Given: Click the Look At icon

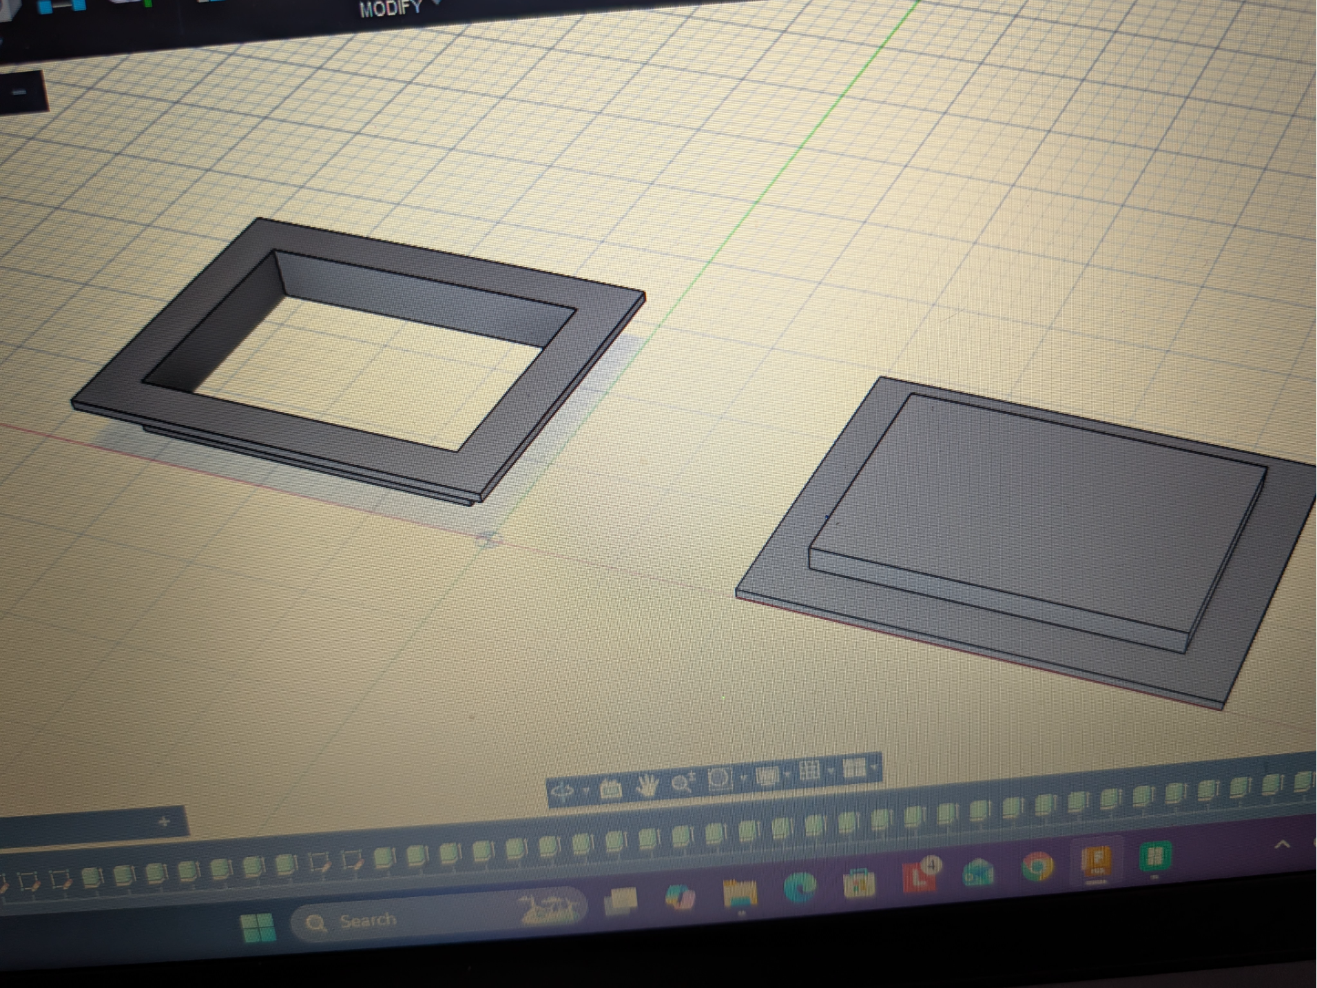Looking at the screenshot, I should (611, 787).
